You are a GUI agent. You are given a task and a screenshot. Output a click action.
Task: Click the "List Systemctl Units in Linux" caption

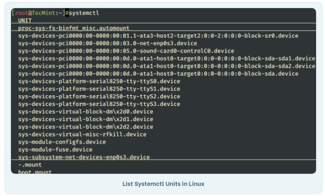coord(163,184)
